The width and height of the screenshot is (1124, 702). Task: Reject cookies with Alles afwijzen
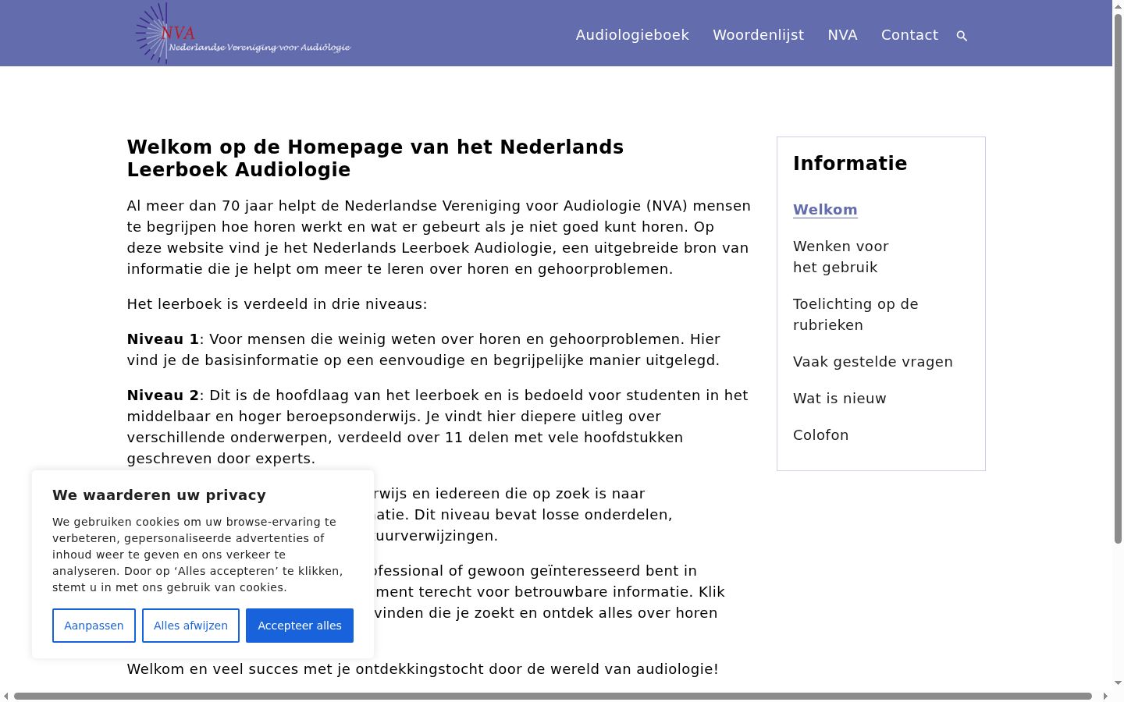point(190,626)
